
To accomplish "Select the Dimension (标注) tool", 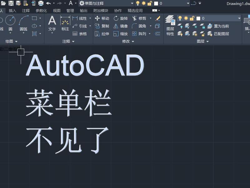I will 65,23.
